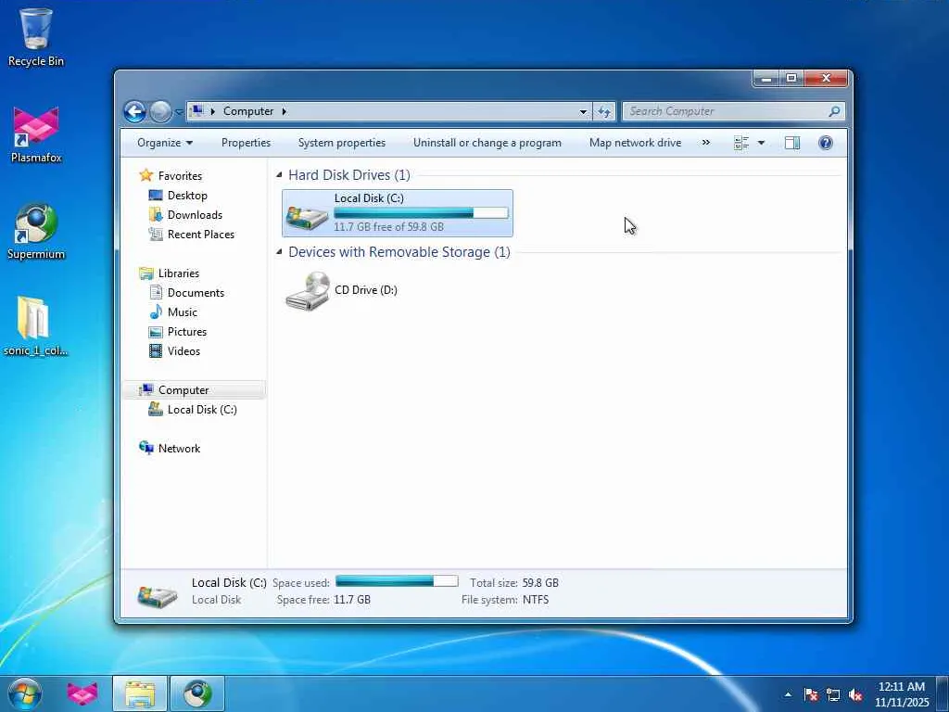This screenshot has height=712, width=949.
Task: Refresh the Computer view
Action: tap(604, 111)
